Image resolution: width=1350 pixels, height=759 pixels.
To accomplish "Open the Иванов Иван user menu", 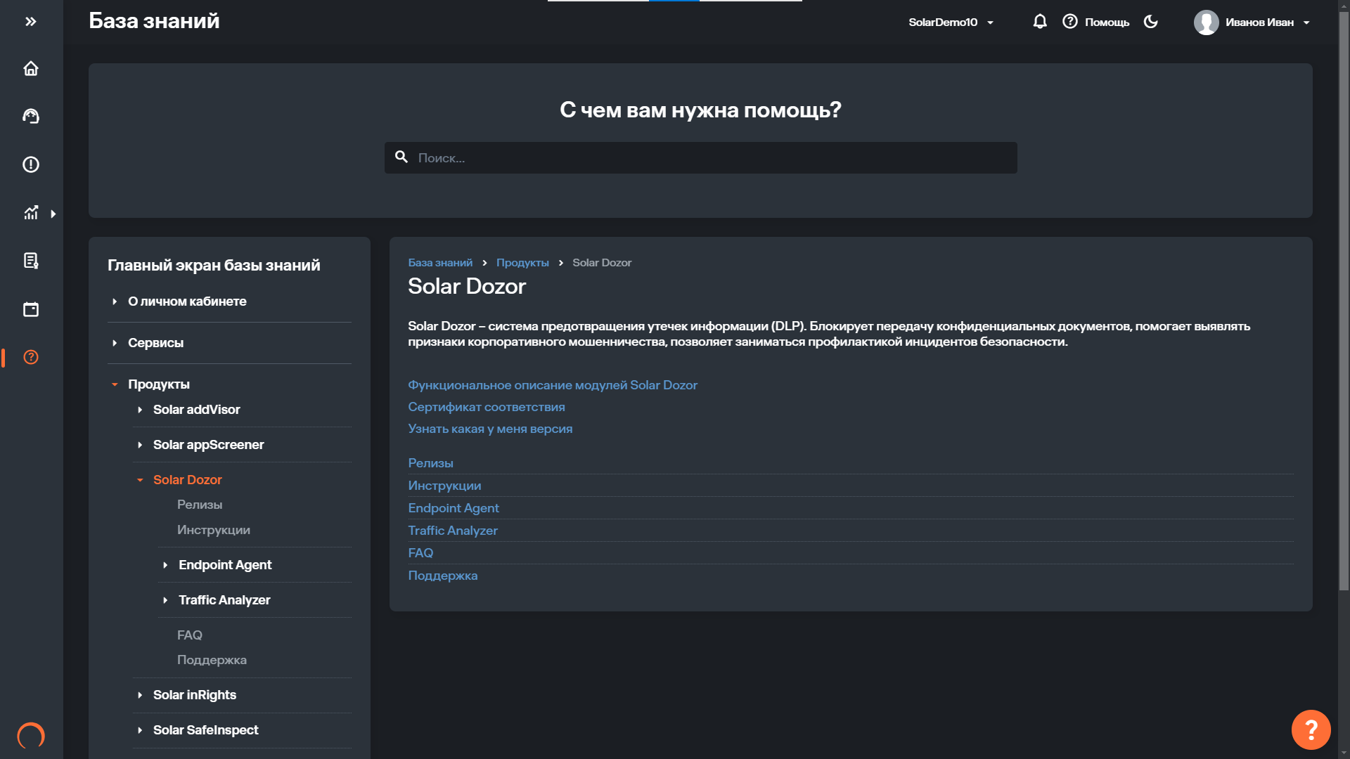I will [1252, 22].
